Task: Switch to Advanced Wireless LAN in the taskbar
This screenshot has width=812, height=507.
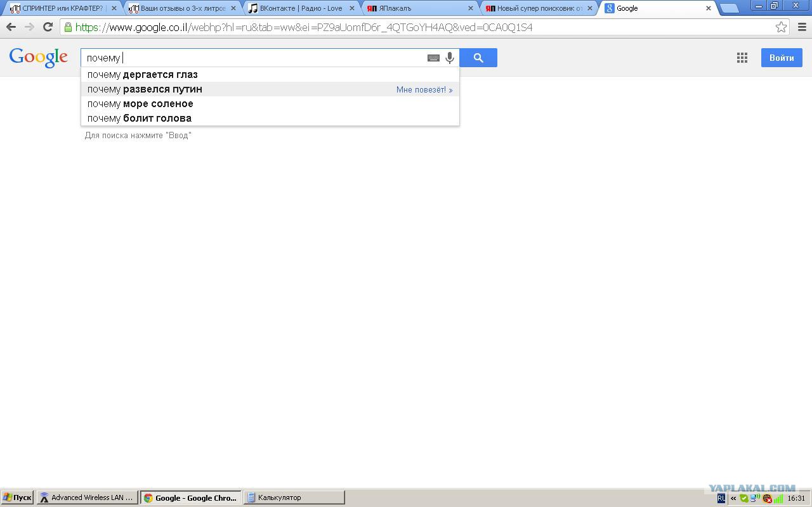Action: 87,497
